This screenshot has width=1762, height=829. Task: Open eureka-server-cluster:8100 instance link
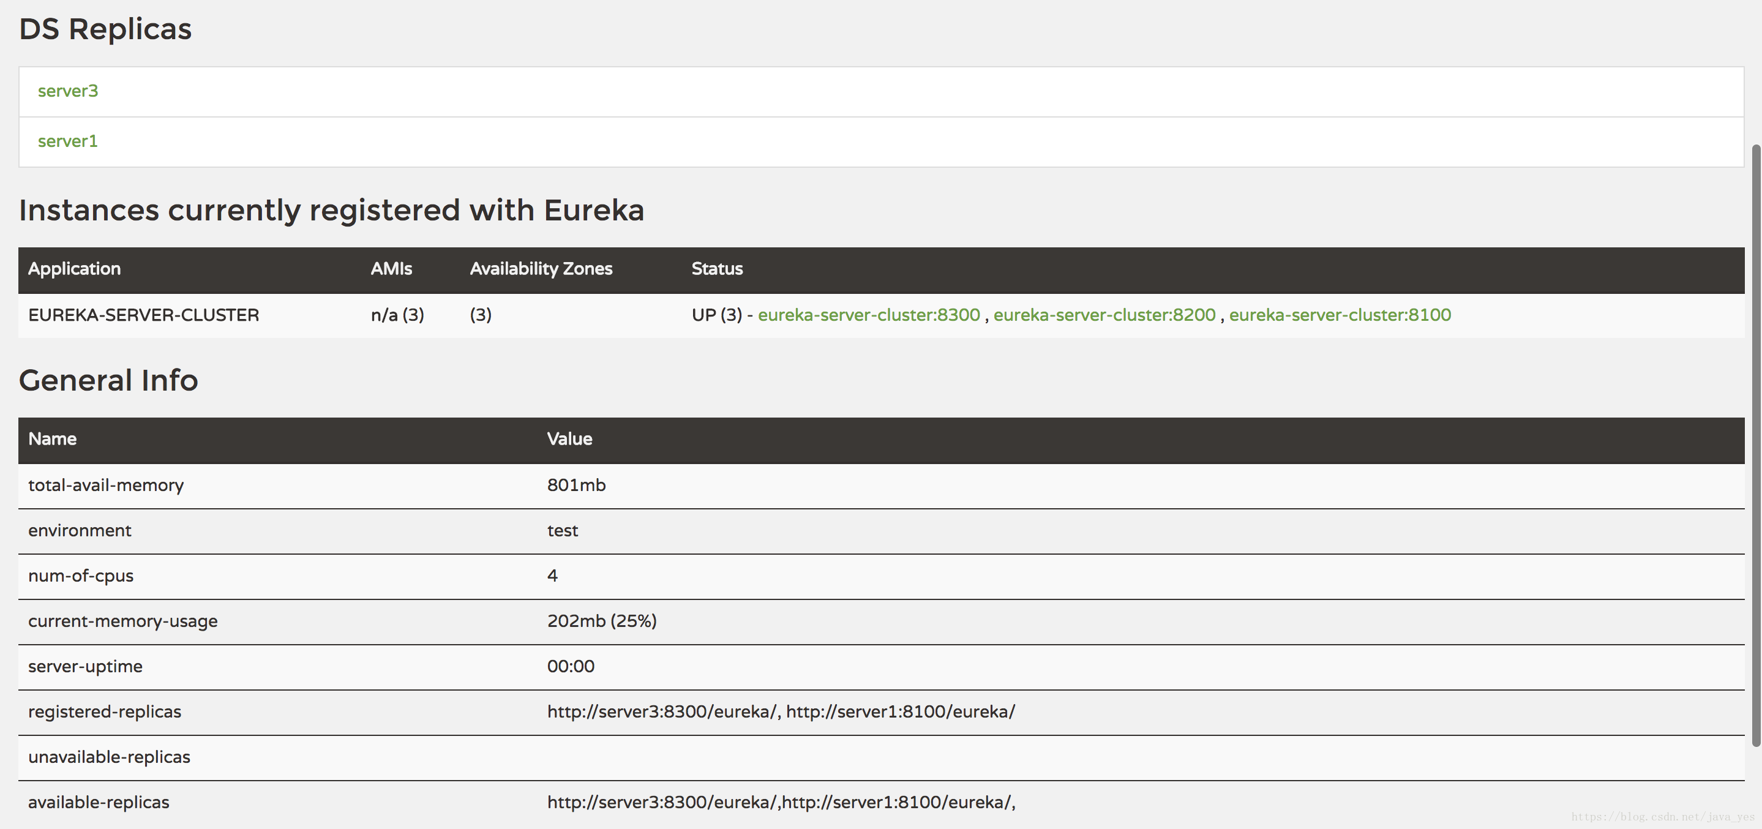point(1340,315)
